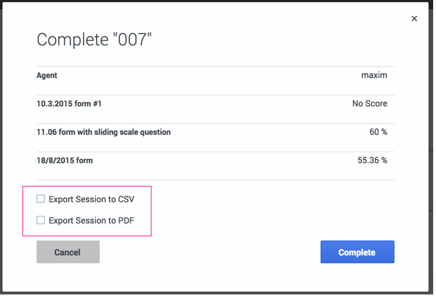The width and height of the screenshot is (436, 298).
Task: Click the word "CSV" in export option
Action: [126, 199]
